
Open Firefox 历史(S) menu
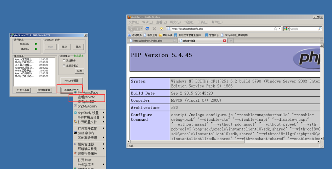click(175, 22)
